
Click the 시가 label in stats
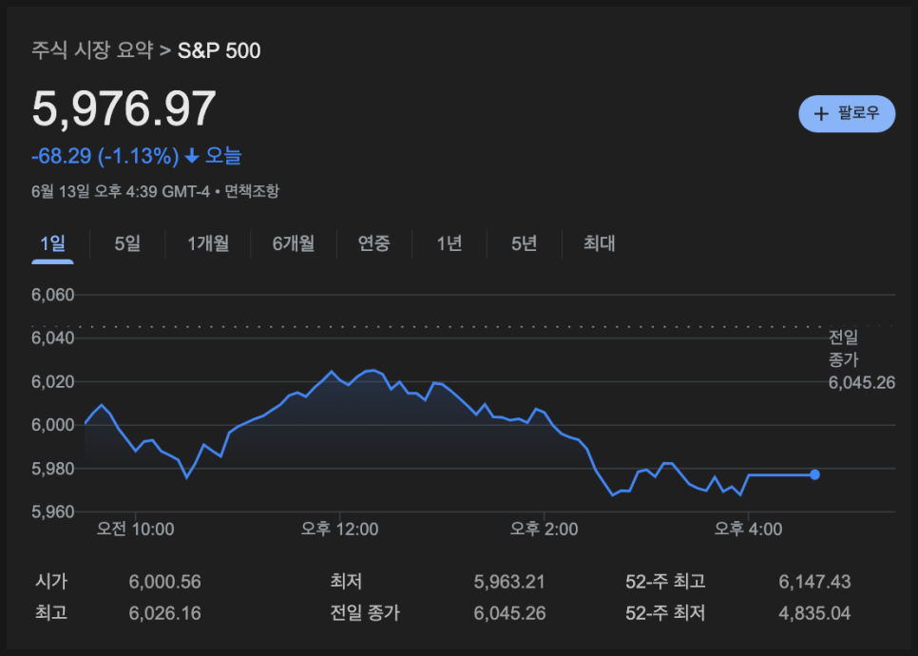[x=51, y=581]
